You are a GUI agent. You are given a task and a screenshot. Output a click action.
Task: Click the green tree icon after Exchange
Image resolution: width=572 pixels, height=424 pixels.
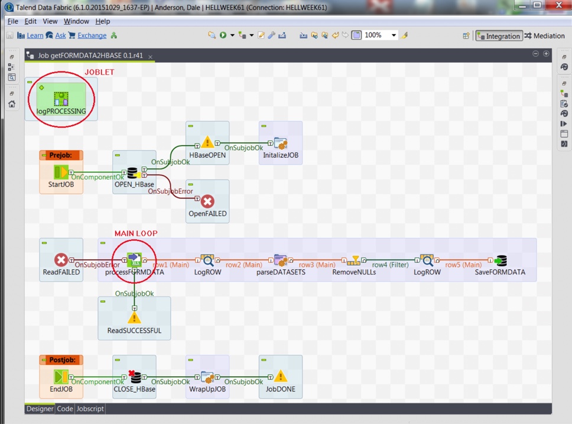tap(114, 35)
